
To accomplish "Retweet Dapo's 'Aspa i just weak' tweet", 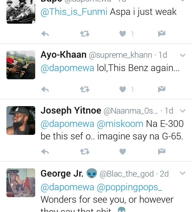I will tap(85, 34).
